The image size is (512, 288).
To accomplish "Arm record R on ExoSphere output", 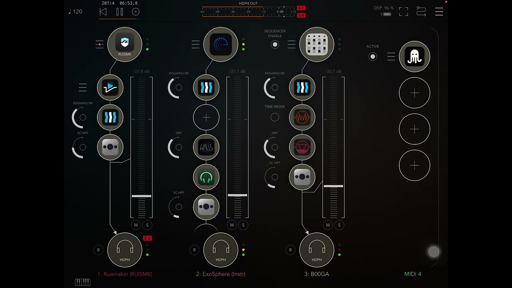I will [x=194, y=250].
